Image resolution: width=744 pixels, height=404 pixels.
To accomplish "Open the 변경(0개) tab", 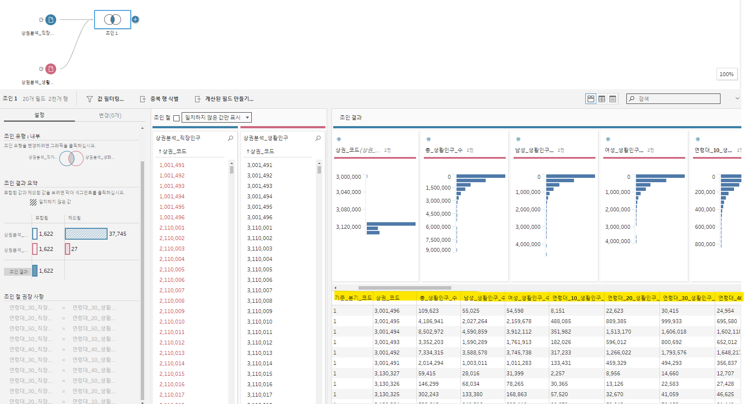I will click(x=110, y=115).
